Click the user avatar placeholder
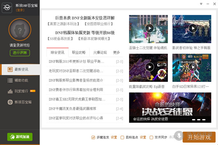 (20, 29)
